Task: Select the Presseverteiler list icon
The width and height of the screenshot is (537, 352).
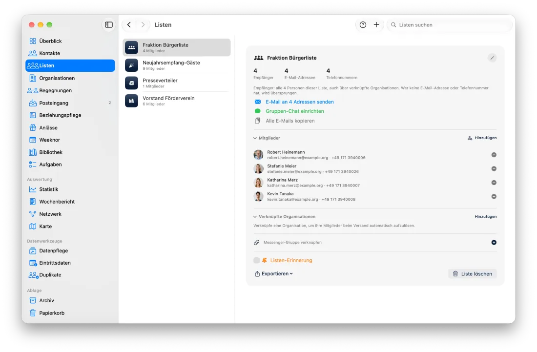Action: (x=131, y=83)
